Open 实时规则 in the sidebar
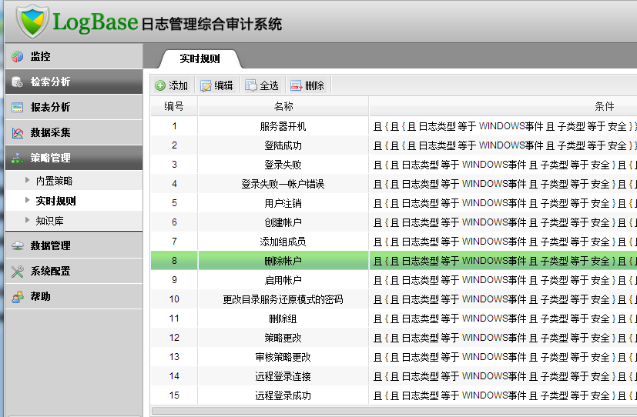 [55, 201]
